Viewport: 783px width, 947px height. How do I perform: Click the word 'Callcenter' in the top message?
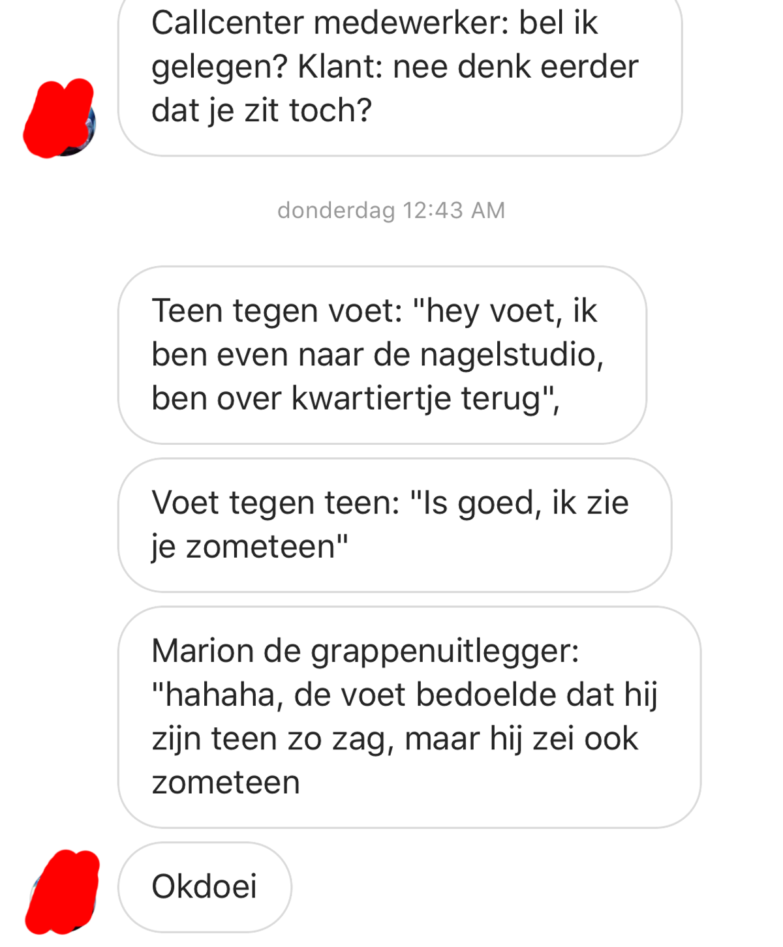click(228, 23)
